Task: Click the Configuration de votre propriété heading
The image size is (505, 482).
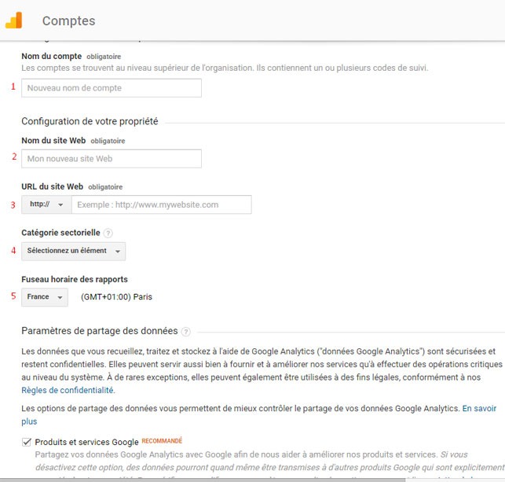Action: [x=90, y=122]
